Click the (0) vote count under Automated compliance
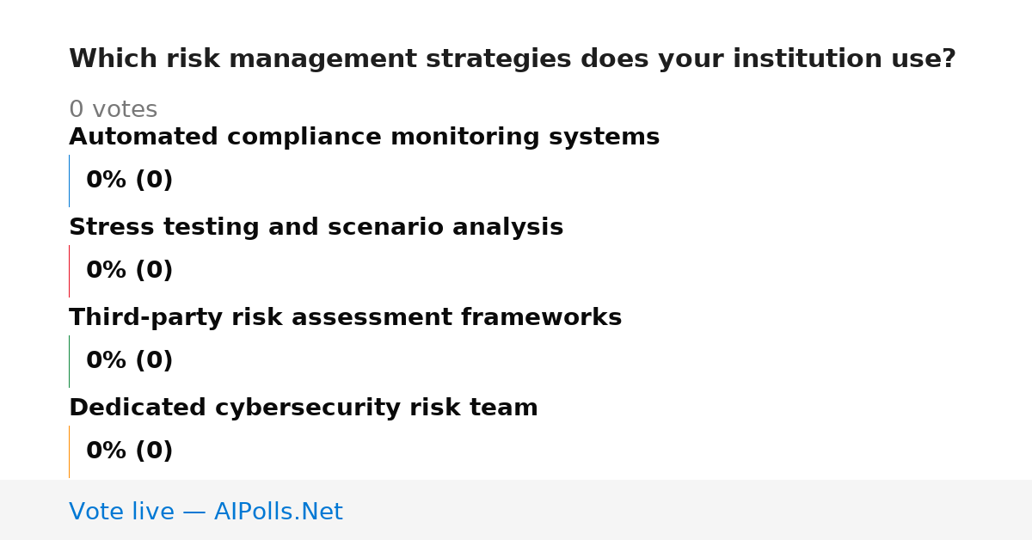Screen dimensions: 1032x540 tap(154, 181)
